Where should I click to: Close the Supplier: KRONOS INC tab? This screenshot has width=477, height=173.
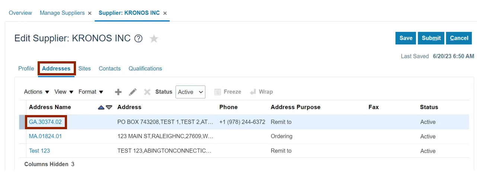[165, 13]
